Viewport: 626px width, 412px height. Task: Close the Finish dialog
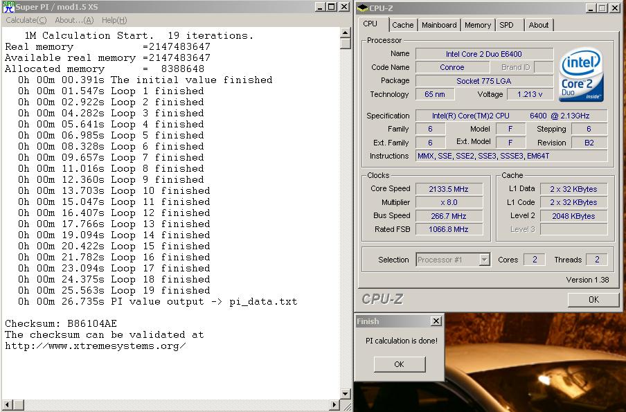point(436,321)
